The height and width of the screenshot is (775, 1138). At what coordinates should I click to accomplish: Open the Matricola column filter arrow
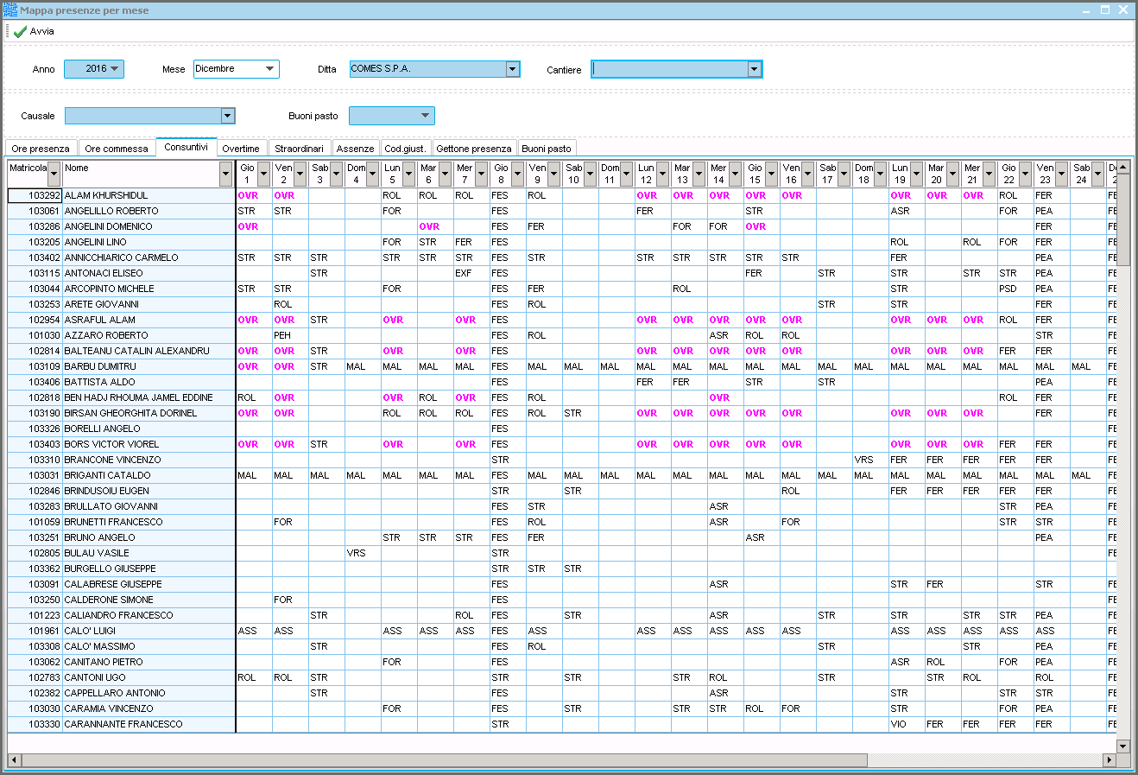54,174
